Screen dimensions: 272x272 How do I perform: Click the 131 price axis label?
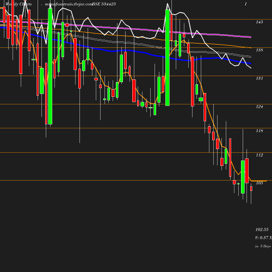pyautogui.click(x=259, y=78)
